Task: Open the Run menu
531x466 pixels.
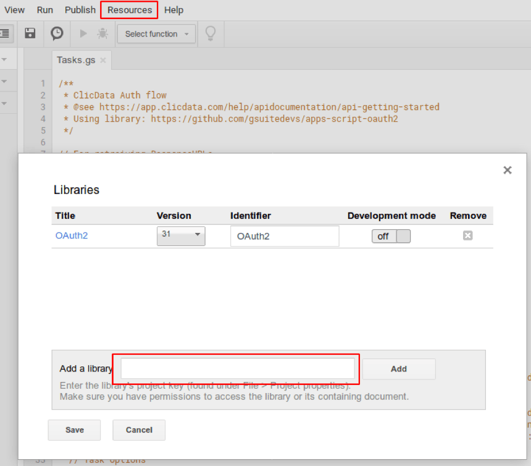Action: pos(45,10)
